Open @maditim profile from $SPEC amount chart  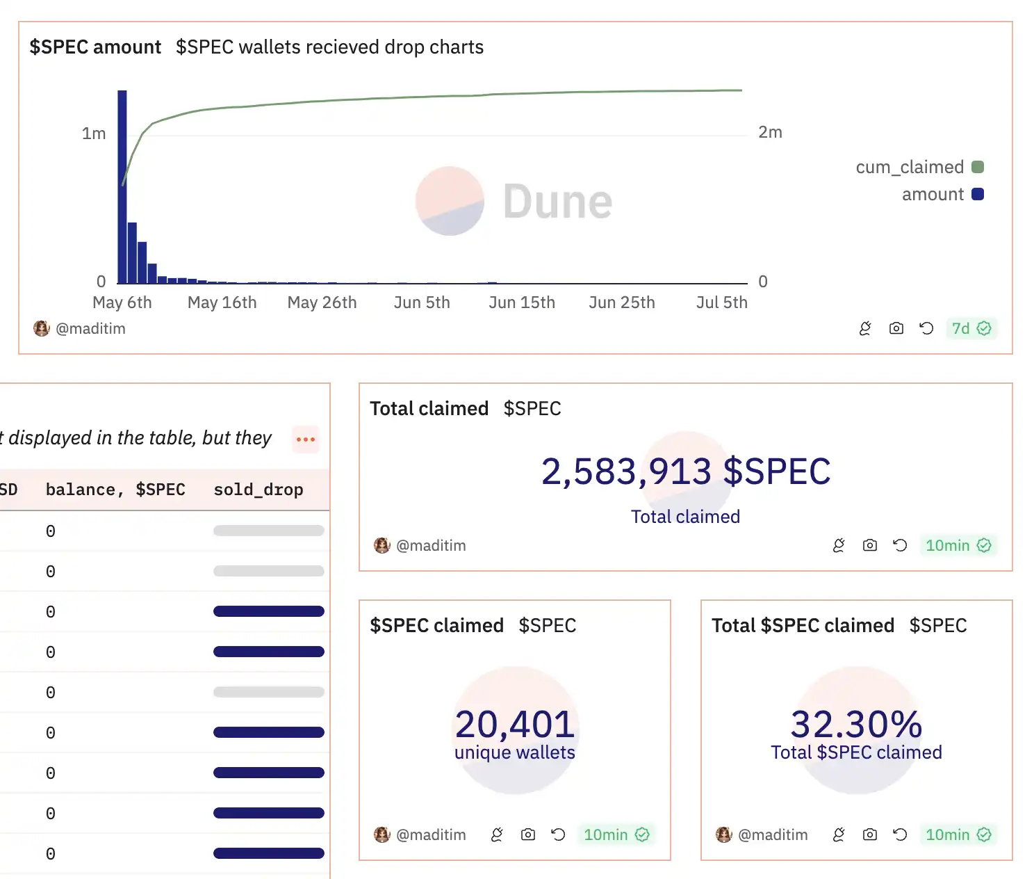[x=90, y=328]
